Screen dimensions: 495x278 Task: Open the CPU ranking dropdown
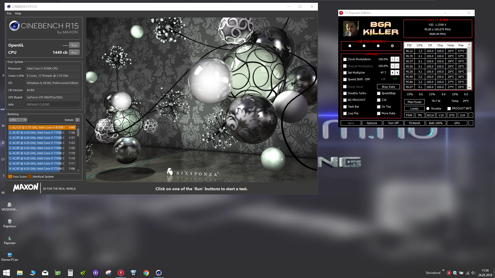click(18, 120)
